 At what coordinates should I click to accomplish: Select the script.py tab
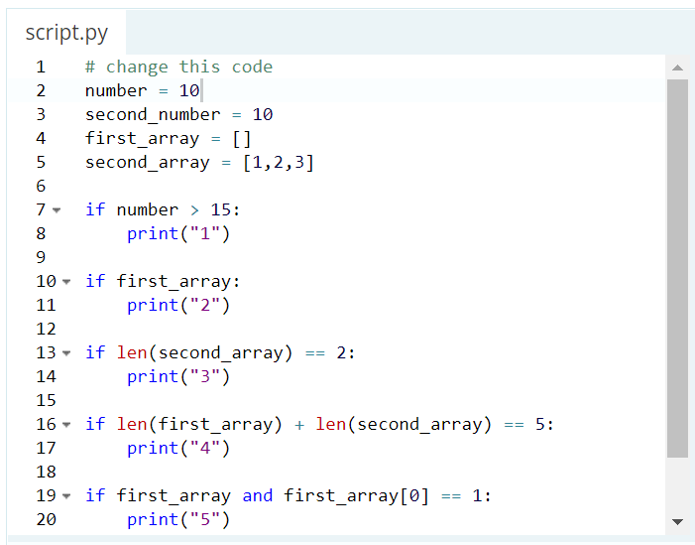(66, 33)
